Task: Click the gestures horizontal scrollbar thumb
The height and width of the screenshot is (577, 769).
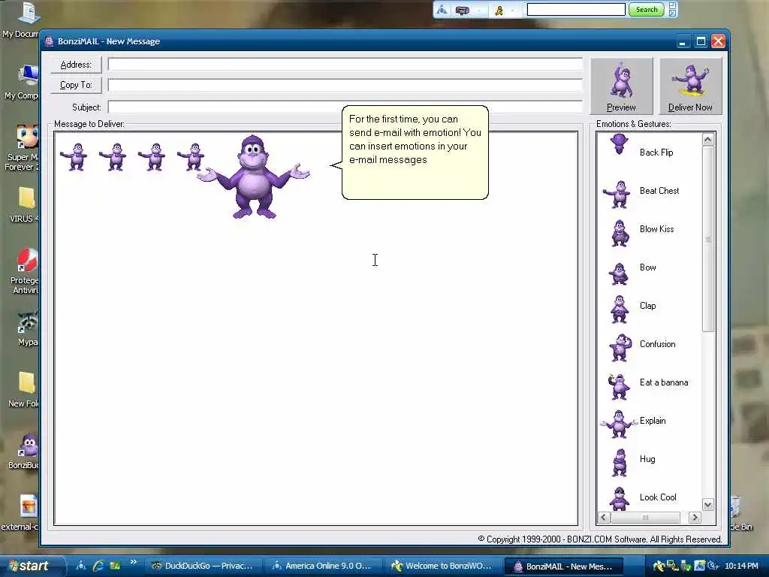Action: pos(645,518)
